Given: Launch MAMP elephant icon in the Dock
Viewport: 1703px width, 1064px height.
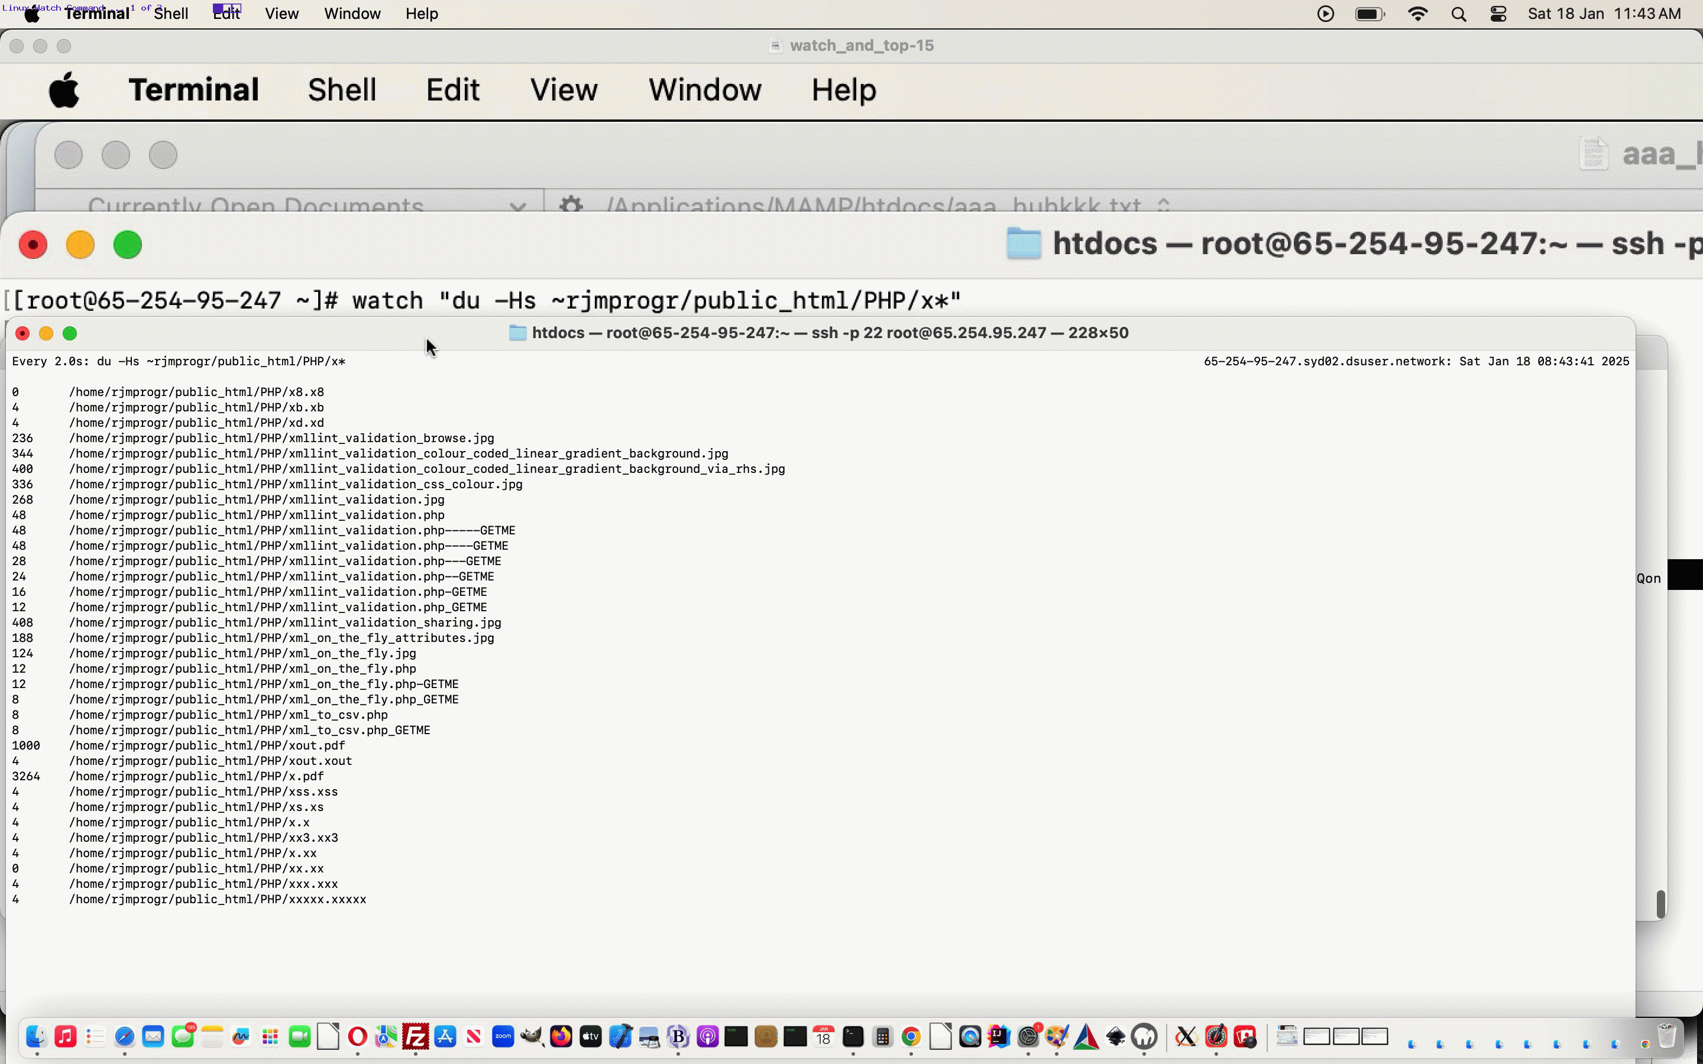Looking at the screenshot, I should click(1144, 1037).
